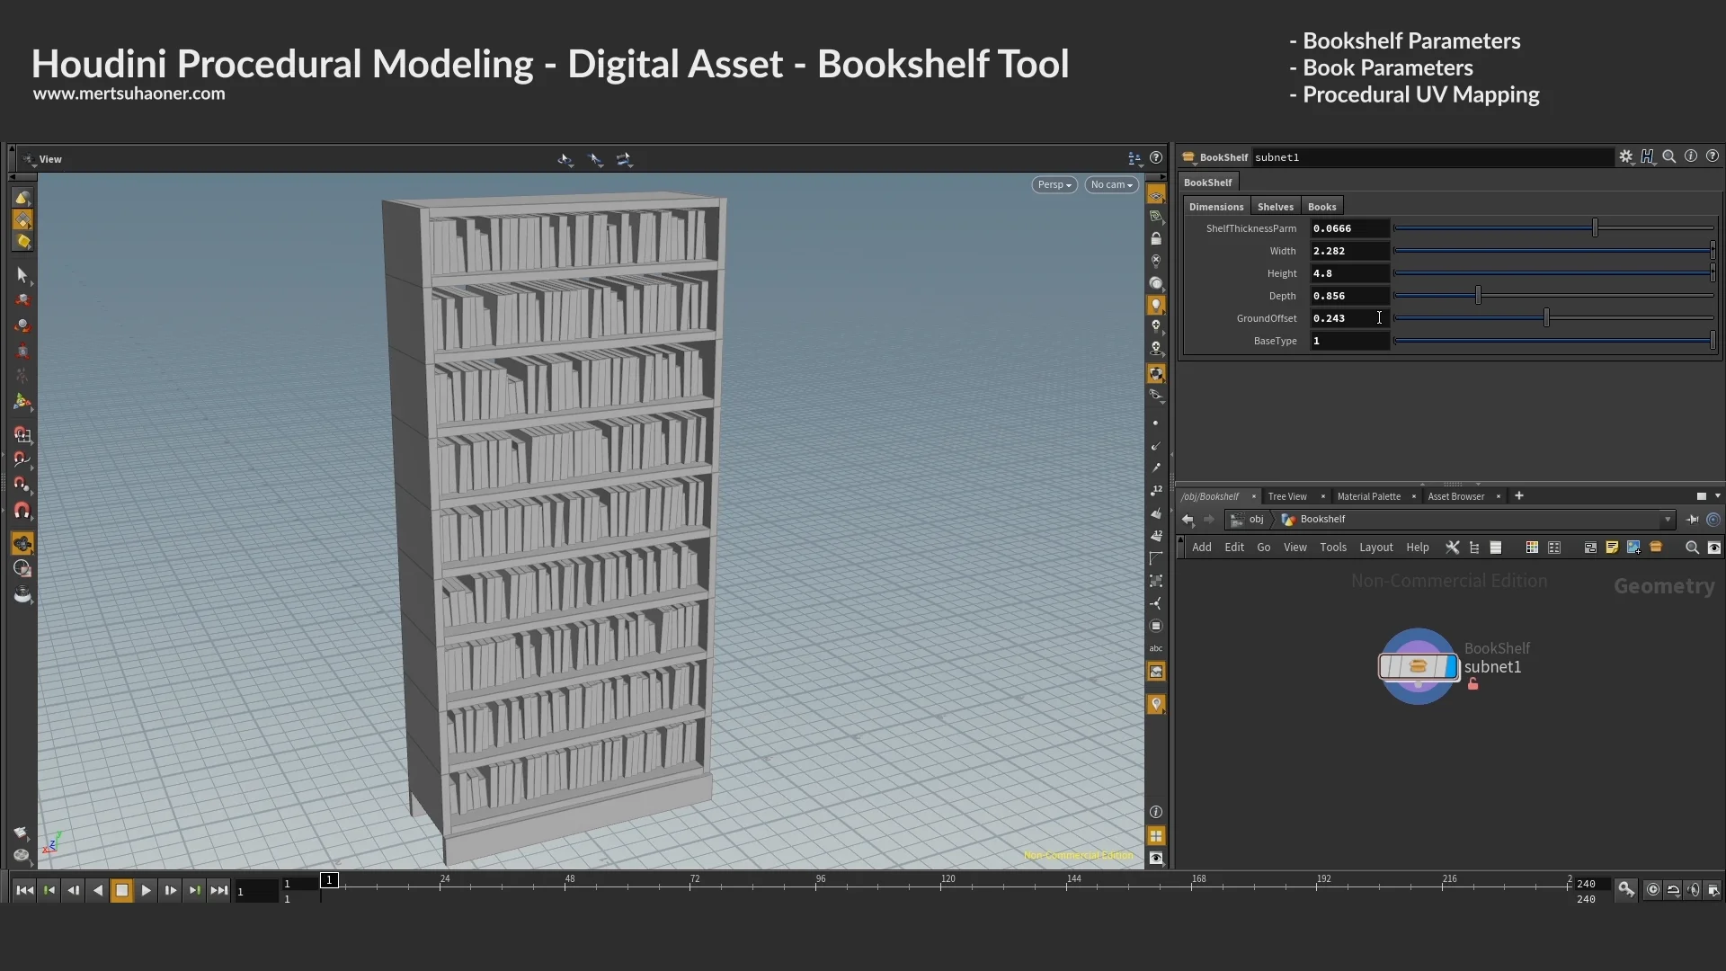The height and width of the screenshot is (971, 1726).
Task: Open the network path dropdown next to Bookshelf
Action: [x=1668, y=519]
